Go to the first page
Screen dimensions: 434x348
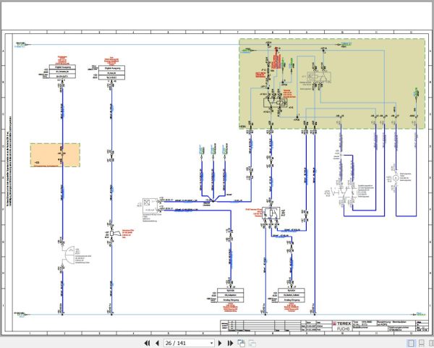tap(148, 343)
